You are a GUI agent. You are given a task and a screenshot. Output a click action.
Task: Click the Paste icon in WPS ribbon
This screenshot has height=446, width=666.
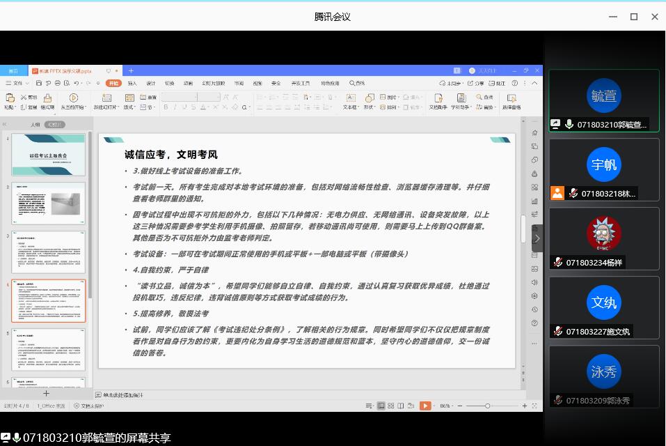pyautogui.click(x=9, y=98)
